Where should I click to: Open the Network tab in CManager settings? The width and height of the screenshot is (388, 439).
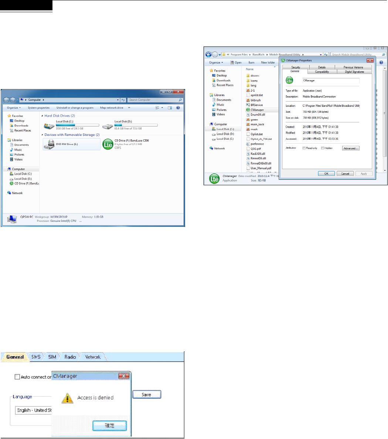point(93,357)
